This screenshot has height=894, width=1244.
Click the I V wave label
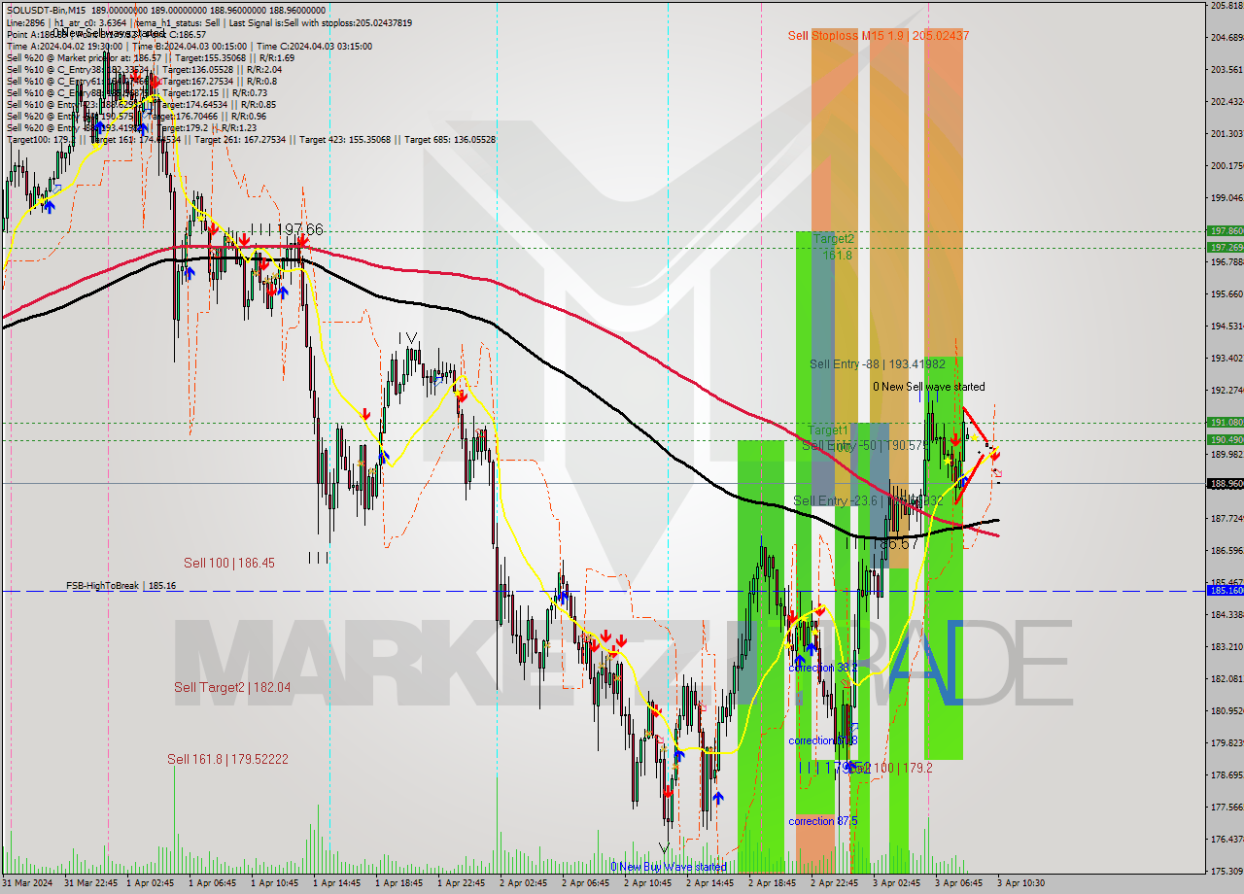pos(408,339)
